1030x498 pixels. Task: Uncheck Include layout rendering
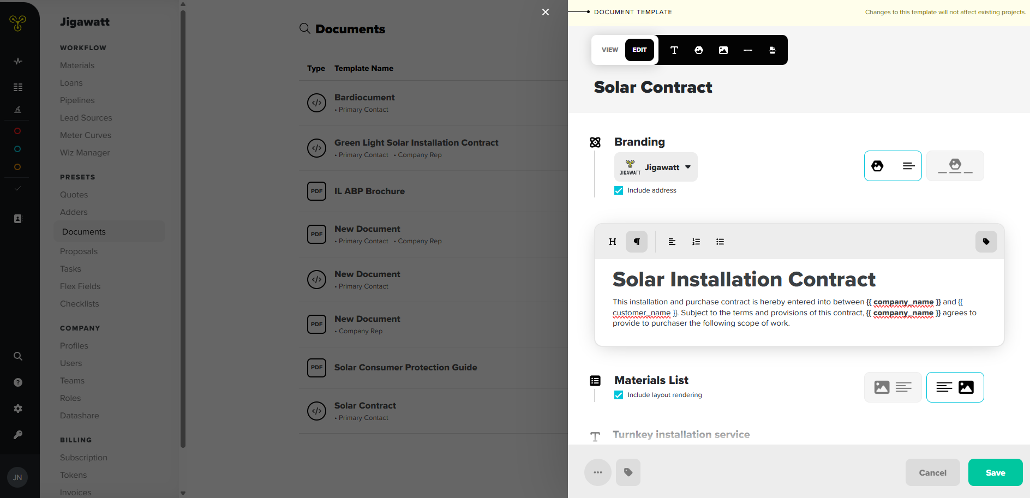coord(619,395)
